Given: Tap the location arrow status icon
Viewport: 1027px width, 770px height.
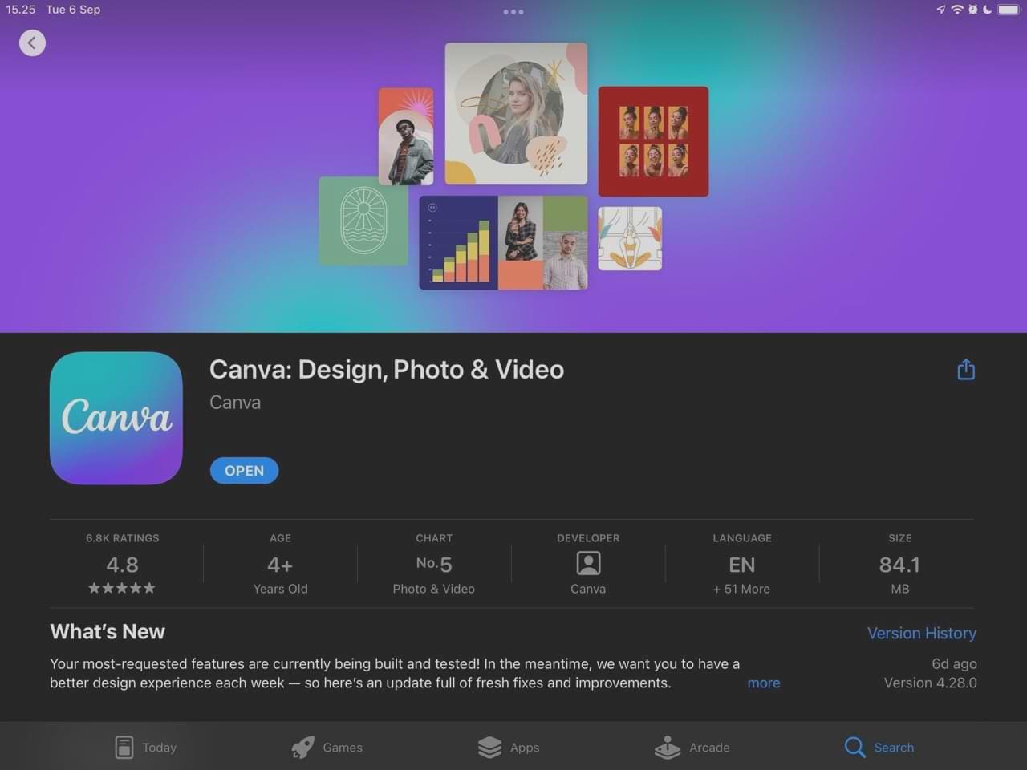Looking at the screenshot, I should pyautogui.click(x=940, y=10).
